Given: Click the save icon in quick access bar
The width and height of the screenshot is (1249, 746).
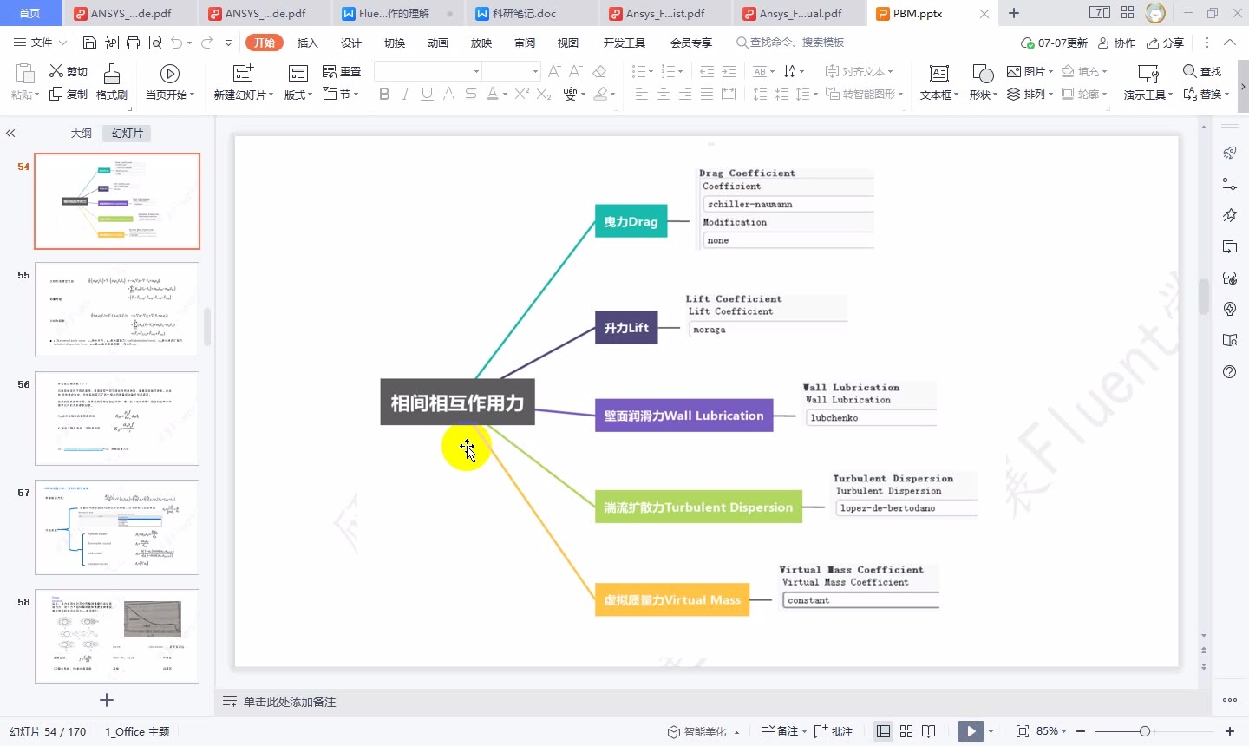Looking at the screenshot, I should (x=89, y=43).
